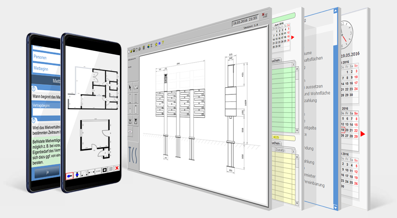The height and width of the screenshot is (218, 397).
Task: Tap the blue key icon on phone
Action: tap(70, 175)
